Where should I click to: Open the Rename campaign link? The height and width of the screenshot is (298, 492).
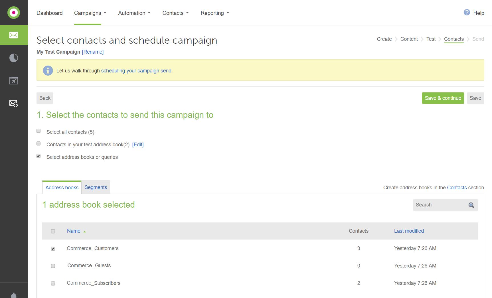(93, 52)
